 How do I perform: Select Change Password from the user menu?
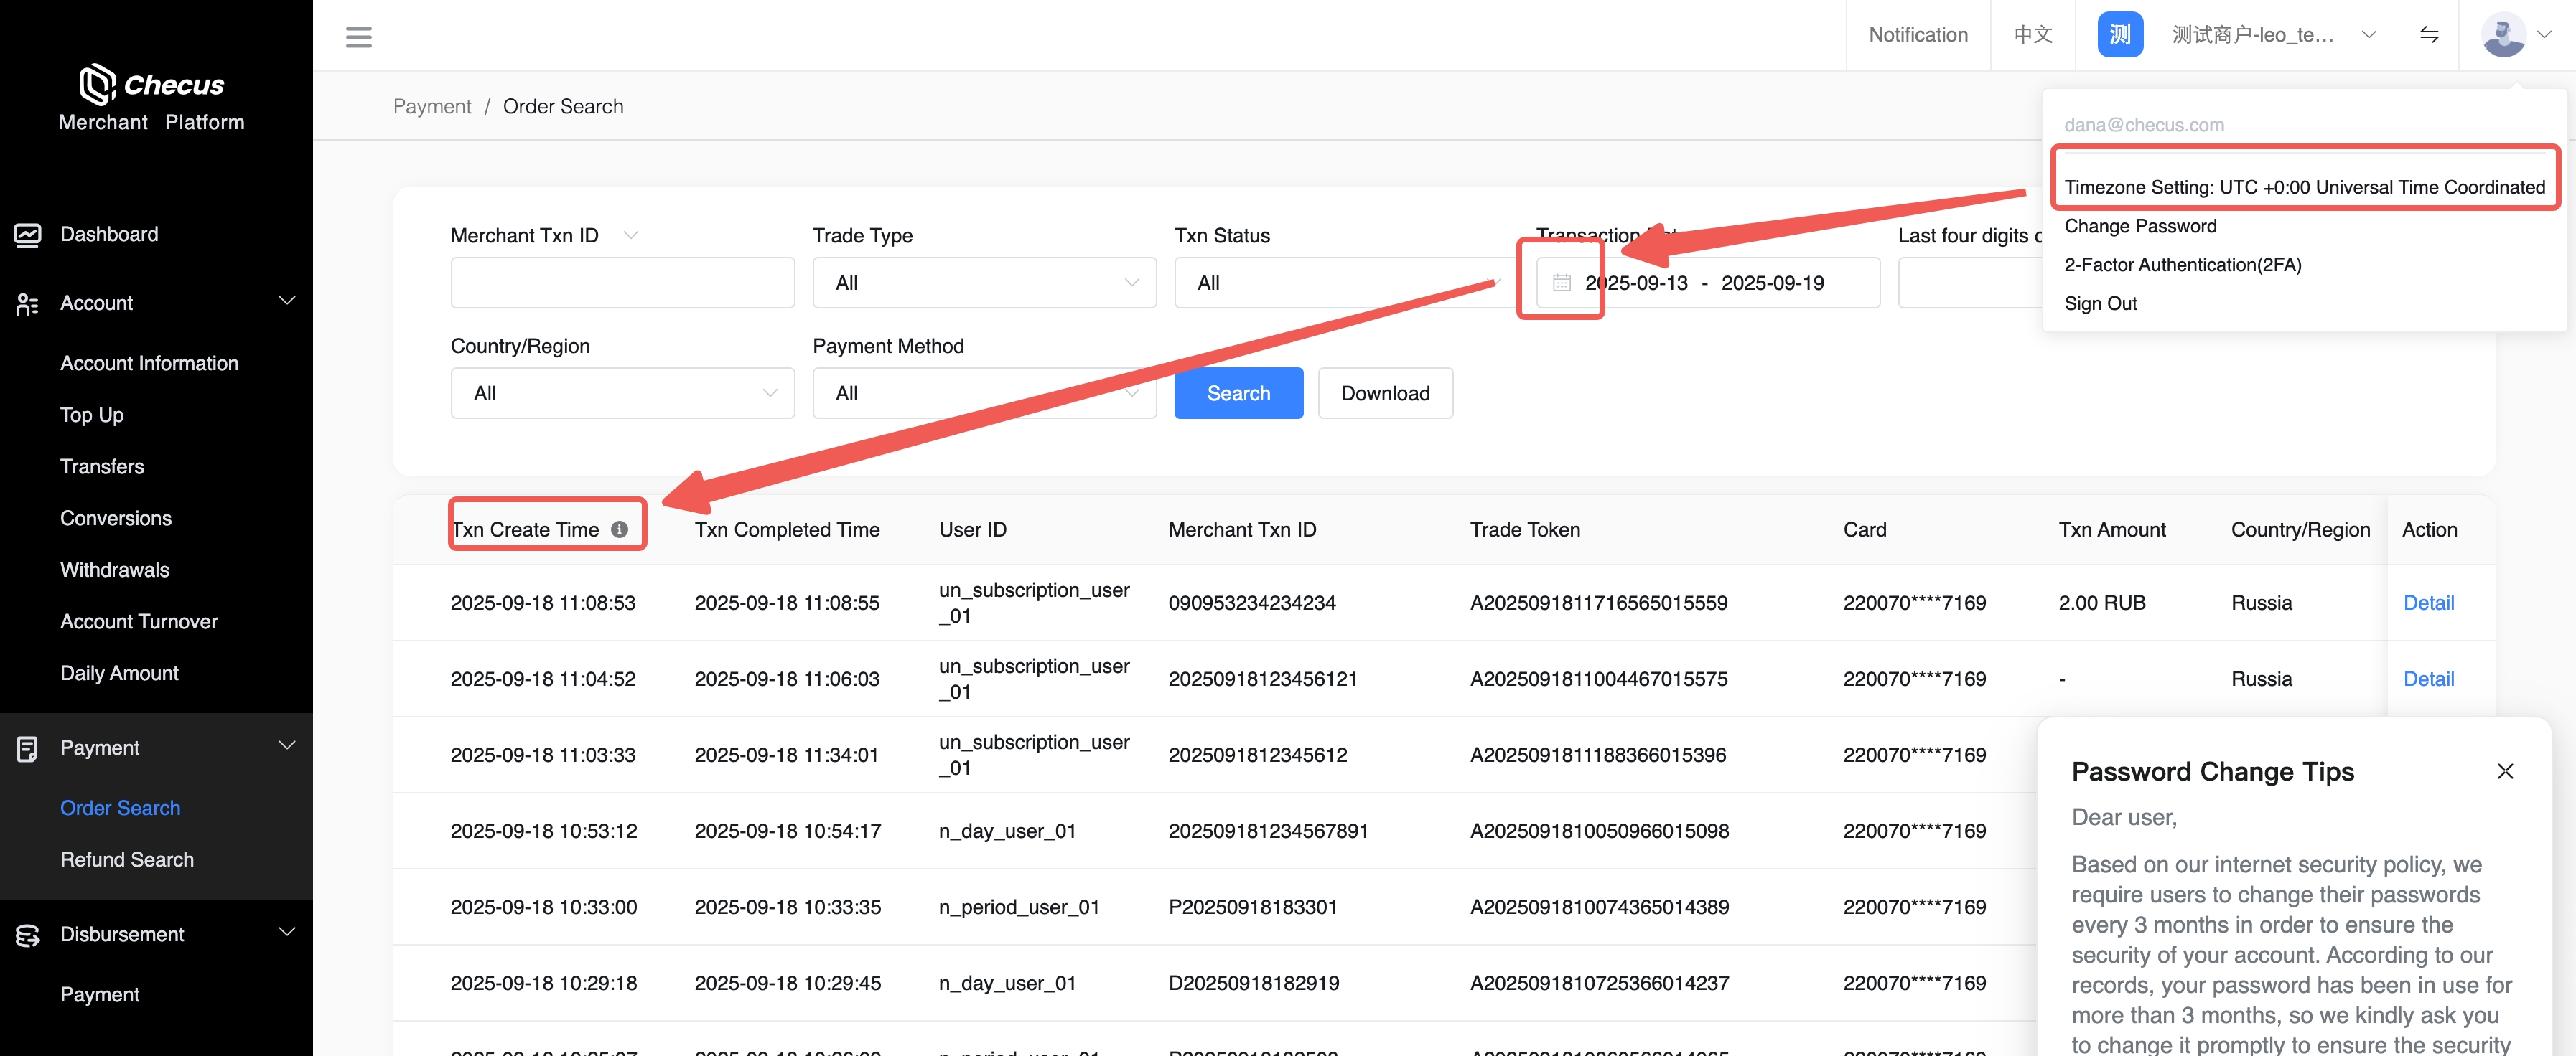point(2140,227)
